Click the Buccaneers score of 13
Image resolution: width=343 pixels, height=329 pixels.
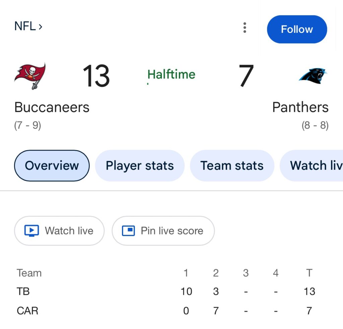pyautogui.click(x=96, y=76)
